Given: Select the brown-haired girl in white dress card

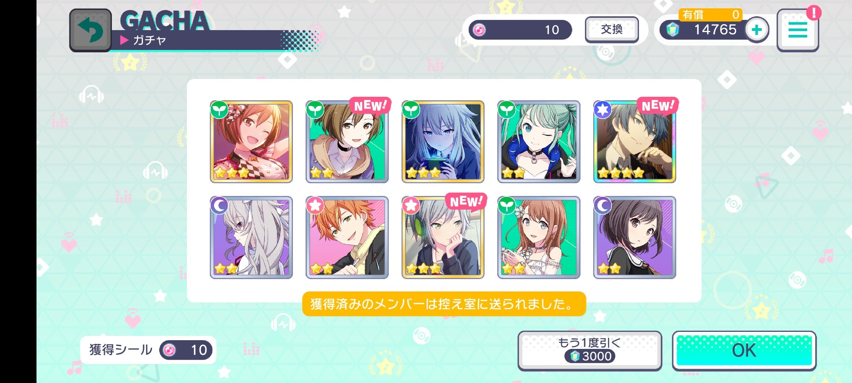Looking at the screenshot, I should point(539,237).
